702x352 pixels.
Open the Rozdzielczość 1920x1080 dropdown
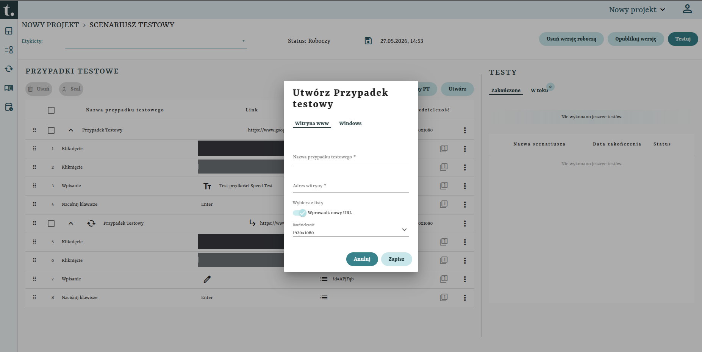[x=351, y=230]
